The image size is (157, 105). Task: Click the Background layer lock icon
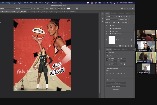(131, 40)
